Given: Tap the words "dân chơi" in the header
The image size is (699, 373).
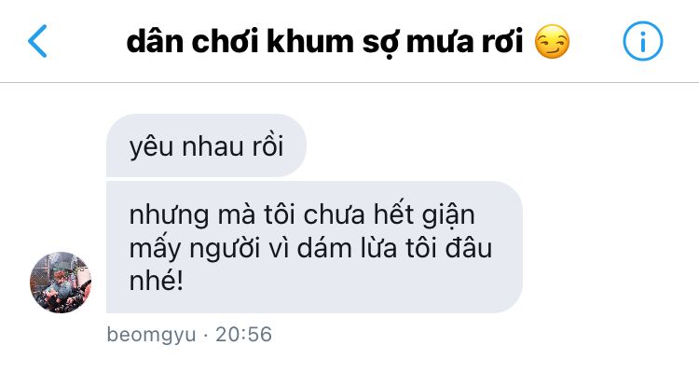Looking at the screenshot, I should coord(193,41).
